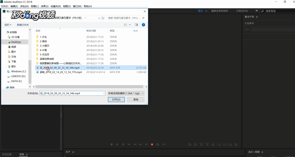The image size is (295, 157).
Task: Open the 默认 workspace menu icon
Action: click(206, 11)
